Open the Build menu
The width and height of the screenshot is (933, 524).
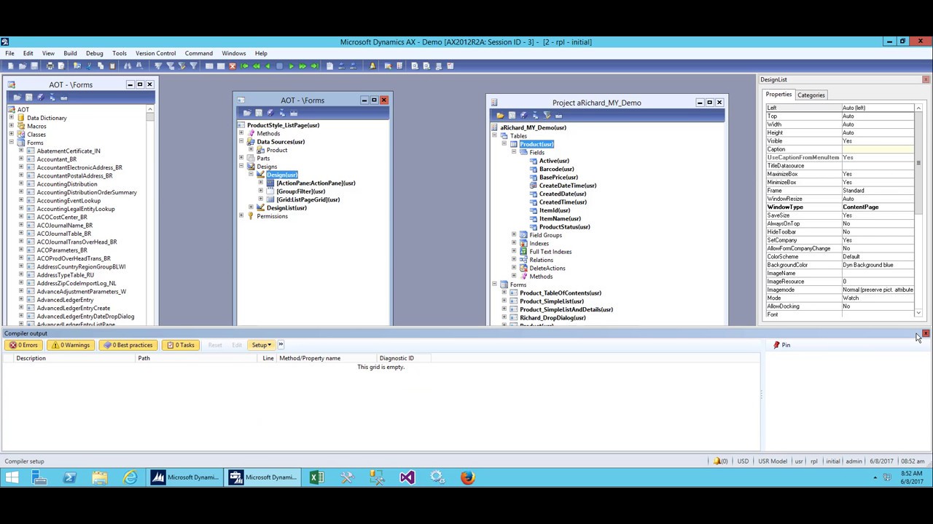70,53
